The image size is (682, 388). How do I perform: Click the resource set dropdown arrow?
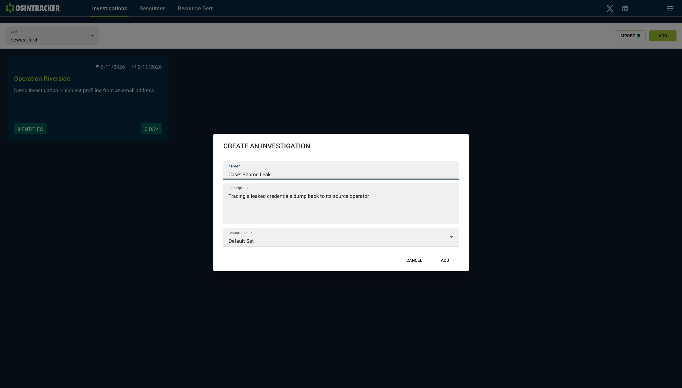point(451,237)
